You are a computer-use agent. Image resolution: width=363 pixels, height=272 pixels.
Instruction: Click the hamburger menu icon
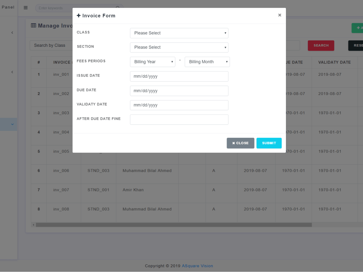click(25, 8)
